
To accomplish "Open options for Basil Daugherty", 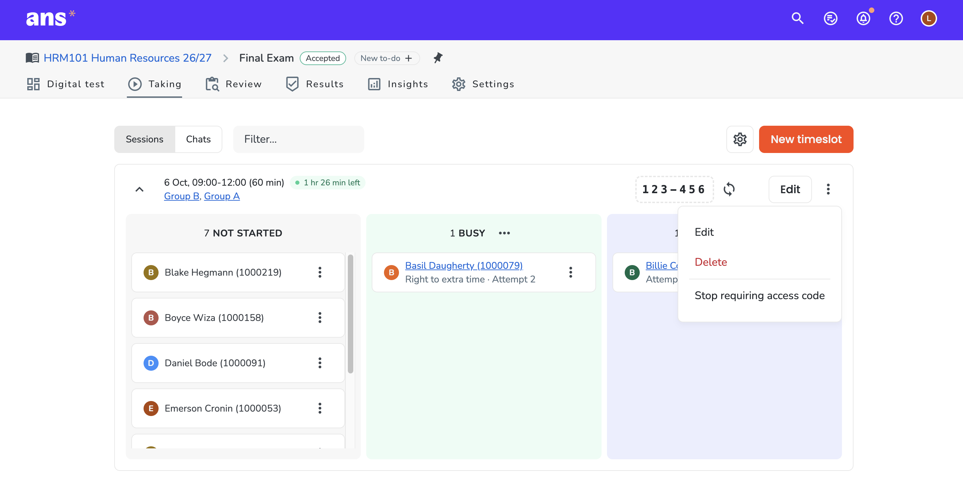I will [x=571, y=272].
